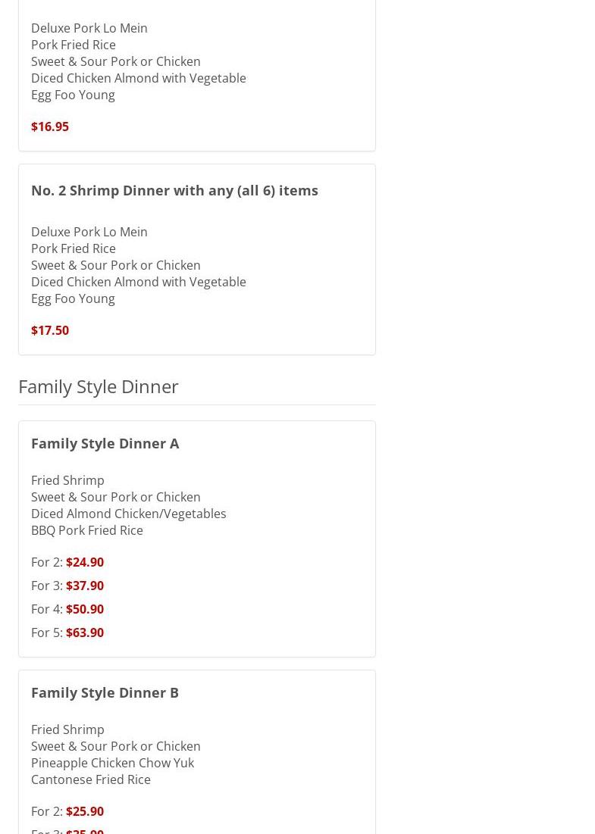Image resolution: width=595 pixels, height=834 pixels.
Task: Click Fried Shrimp in Family Style Dinner A
Action: coord(67,480)
